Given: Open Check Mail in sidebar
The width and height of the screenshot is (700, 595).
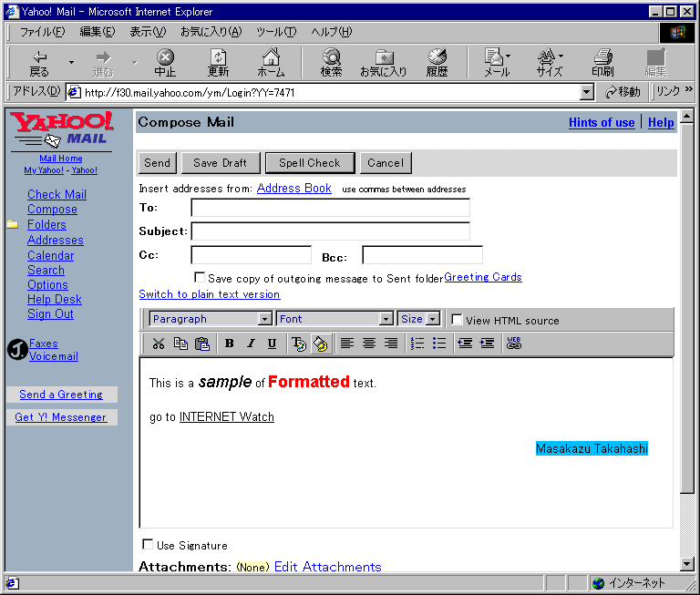Looking at the screenshot, I should pos(57,195).
